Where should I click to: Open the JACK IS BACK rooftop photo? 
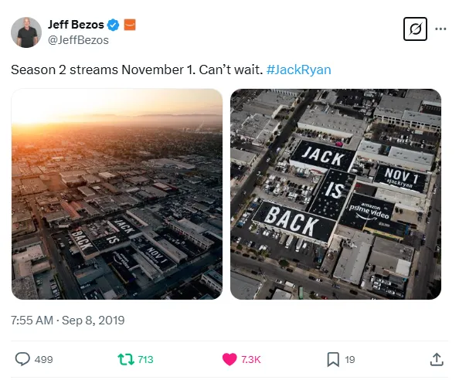(x=336, y=194)
